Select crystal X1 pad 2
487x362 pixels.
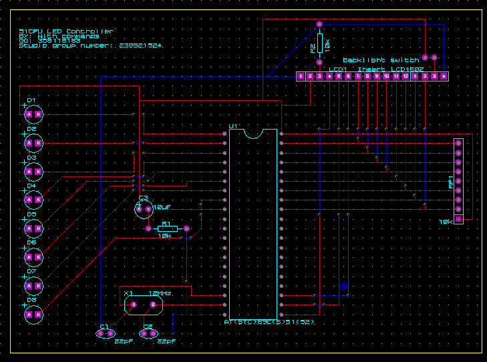(153, 305)
